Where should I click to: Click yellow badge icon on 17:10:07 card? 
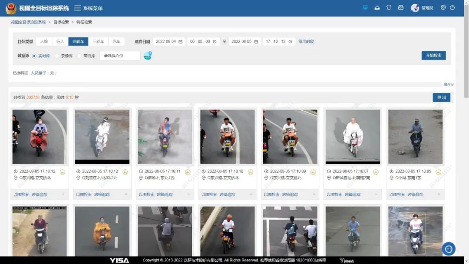click(x=376, y=172)
